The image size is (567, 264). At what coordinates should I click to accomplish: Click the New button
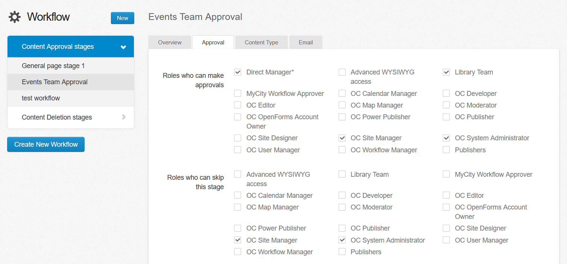click(x=122, y=18)
